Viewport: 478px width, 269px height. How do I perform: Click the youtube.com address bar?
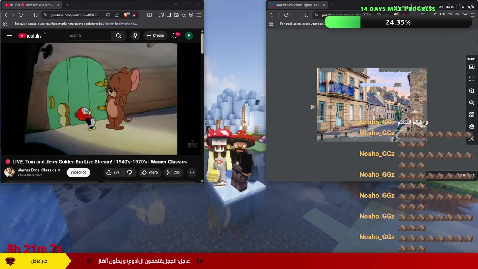[x=77, y=15]
